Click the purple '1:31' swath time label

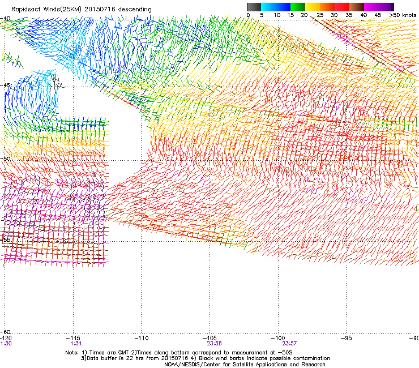[76, 344]
